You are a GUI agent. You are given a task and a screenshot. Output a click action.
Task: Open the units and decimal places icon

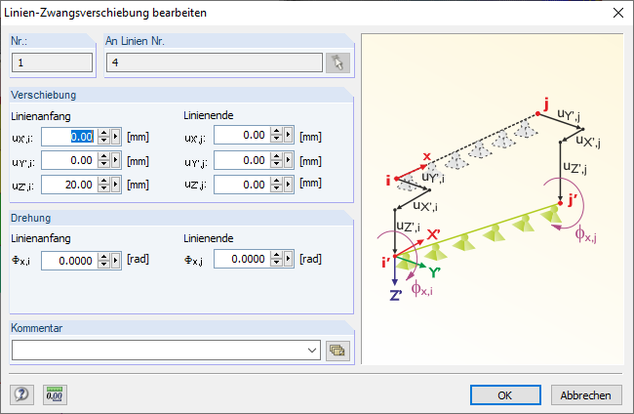(x=55, y=394)
